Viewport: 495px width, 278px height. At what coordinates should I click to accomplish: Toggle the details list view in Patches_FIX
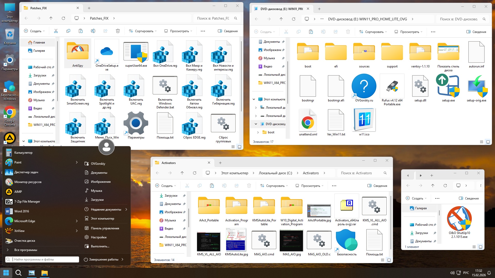click(233, 147)
